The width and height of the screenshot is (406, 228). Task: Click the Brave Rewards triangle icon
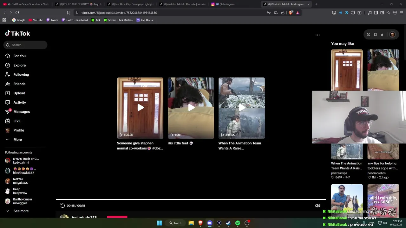click(298, 13)
